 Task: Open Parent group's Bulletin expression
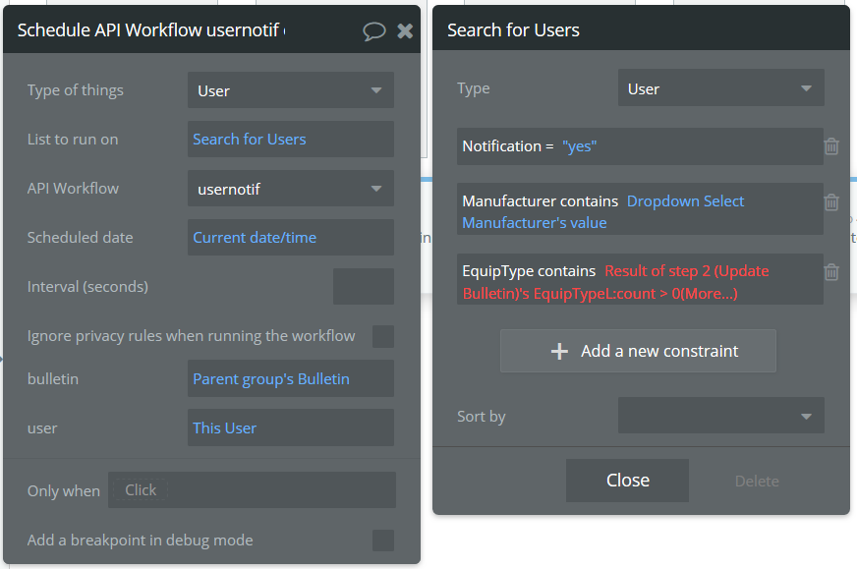pos(290,379)
